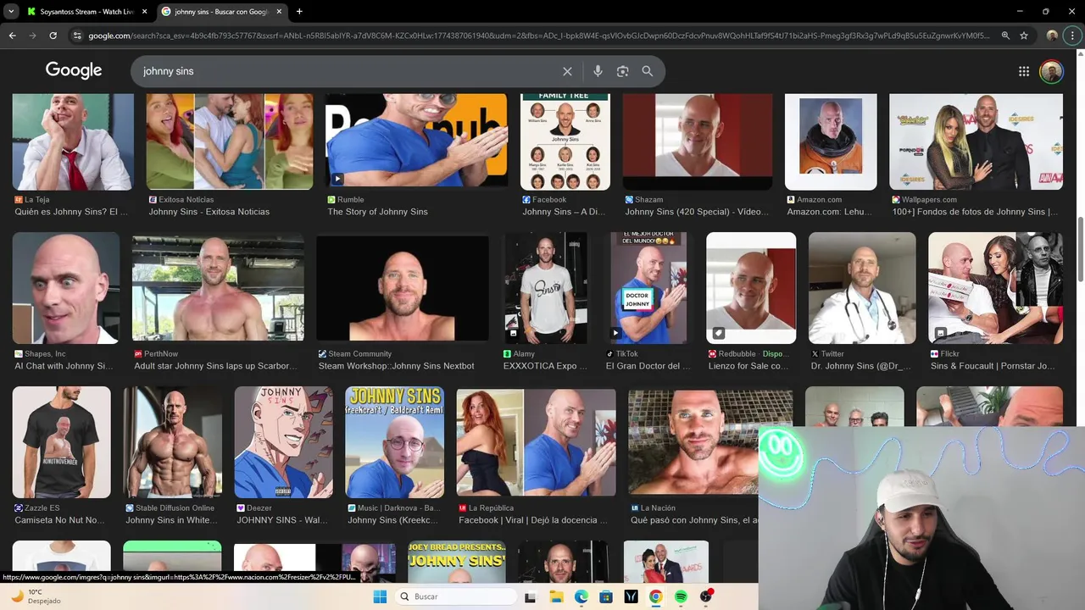The width and height of the screenshot is (1085, 610).
Task: Open the Deezer JOHNNY SINS result
Action: pyautogui.click(x=282, y=520)
